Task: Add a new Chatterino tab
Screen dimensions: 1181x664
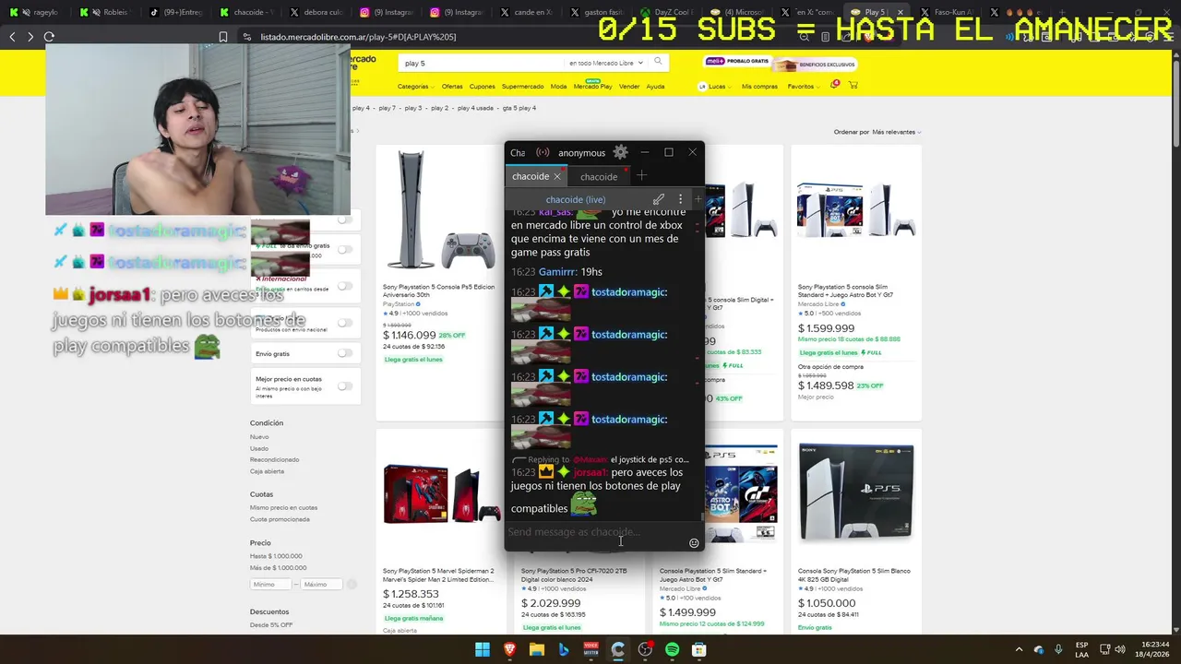Action: [641, 176]
